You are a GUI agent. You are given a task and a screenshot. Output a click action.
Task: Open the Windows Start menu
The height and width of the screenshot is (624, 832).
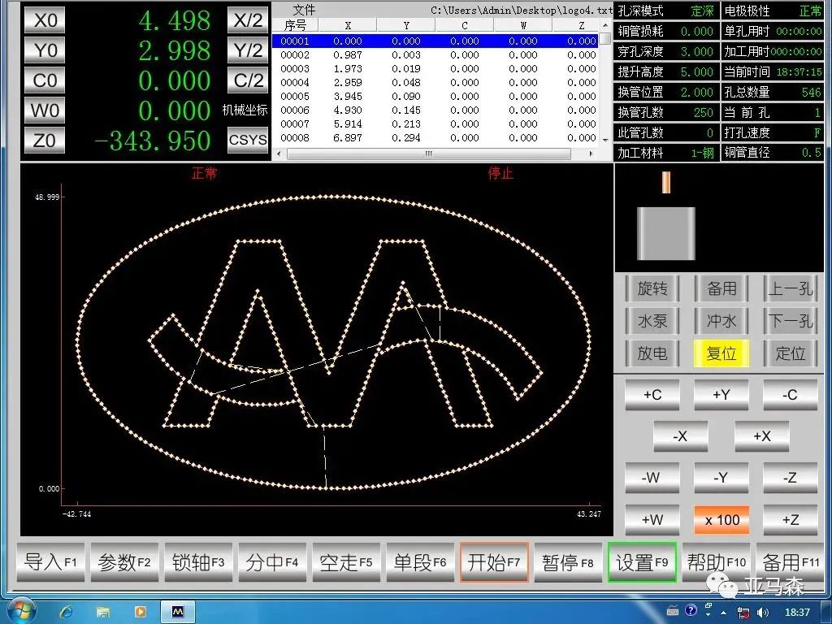point(20,611)
